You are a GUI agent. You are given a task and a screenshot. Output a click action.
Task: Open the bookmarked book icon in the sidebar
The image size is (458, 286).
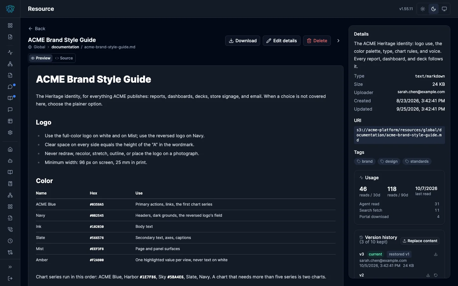pyautogui.click(x=10, y=184)
